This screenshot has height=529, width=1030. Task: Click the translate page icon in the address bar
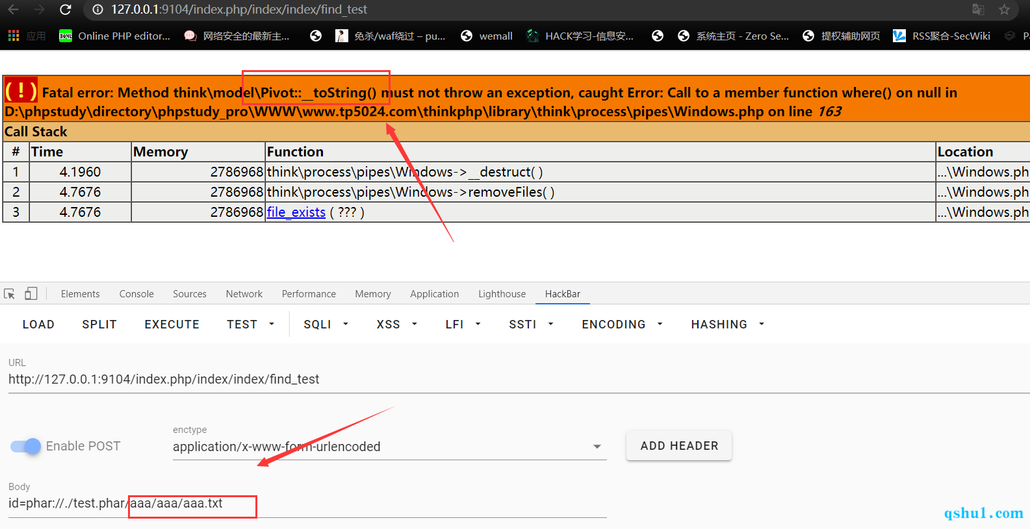(x=978, y=10)
